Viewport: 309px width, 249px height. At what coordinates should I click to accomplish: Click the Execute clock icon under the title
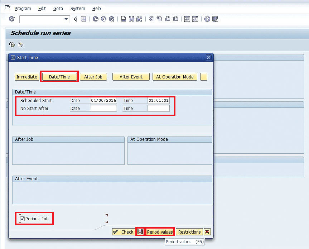(12, 45)
